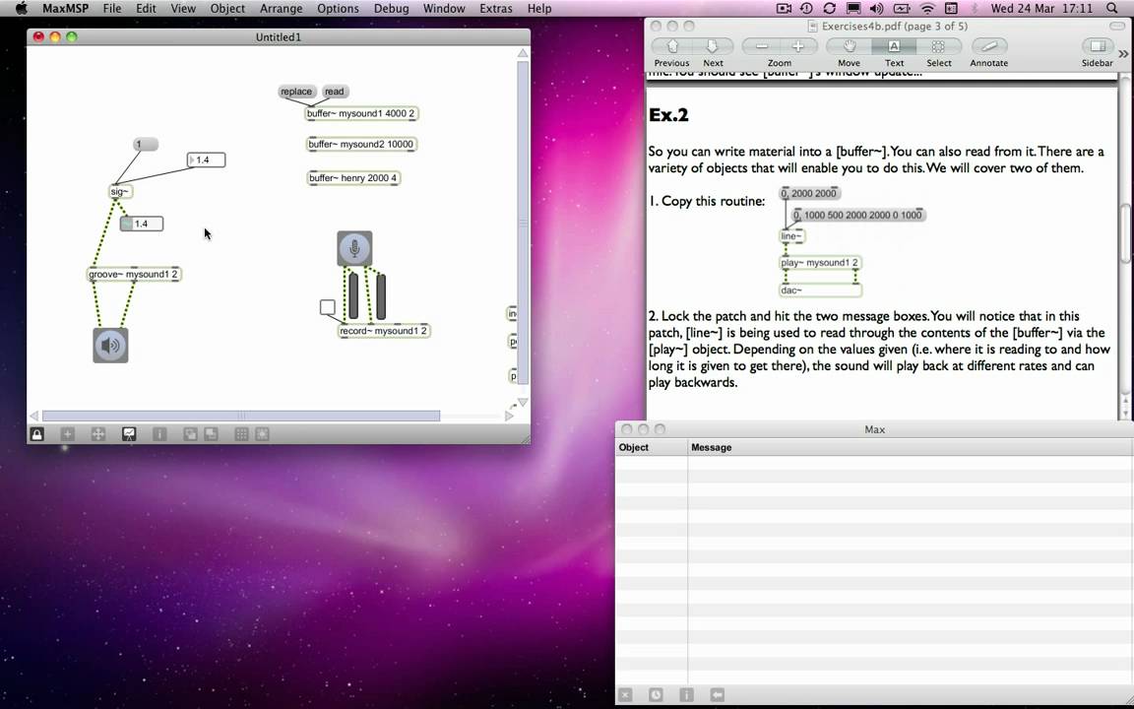This screenshot has width=1134, height=709.
Task: Click the Object column header in Max window
Action: [x=651, y=448]
